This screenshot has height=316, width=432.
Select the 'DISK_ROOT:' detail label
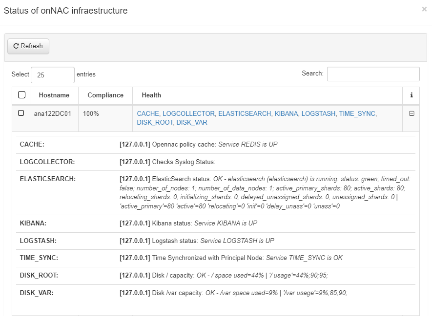(x=39, y=275)
